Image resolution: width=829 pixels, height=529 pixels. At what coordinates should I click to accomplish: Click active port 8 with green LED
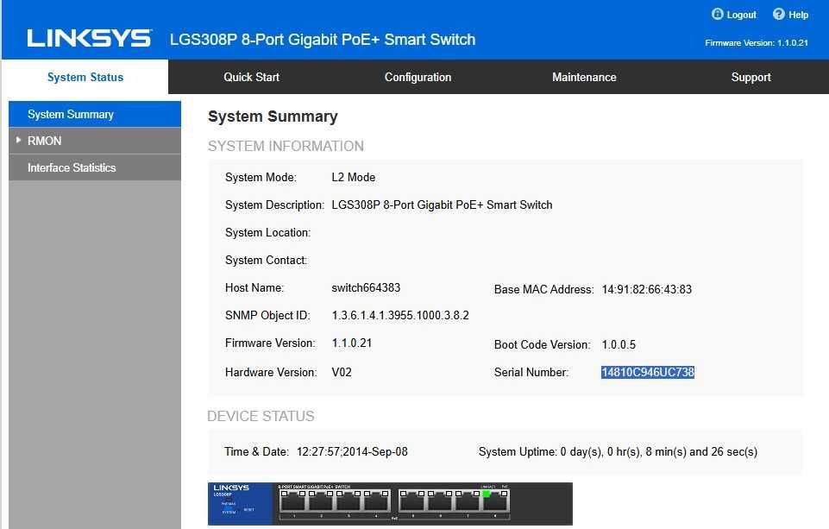click(x=495, y=501)
